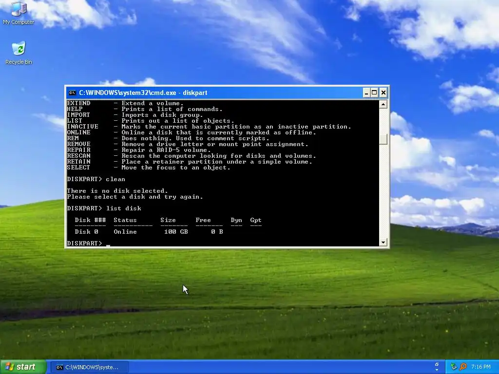Close the diskpart command window
Image resolution: width=499 pixels, height=374 pixels.
click(x=383, y=93)
